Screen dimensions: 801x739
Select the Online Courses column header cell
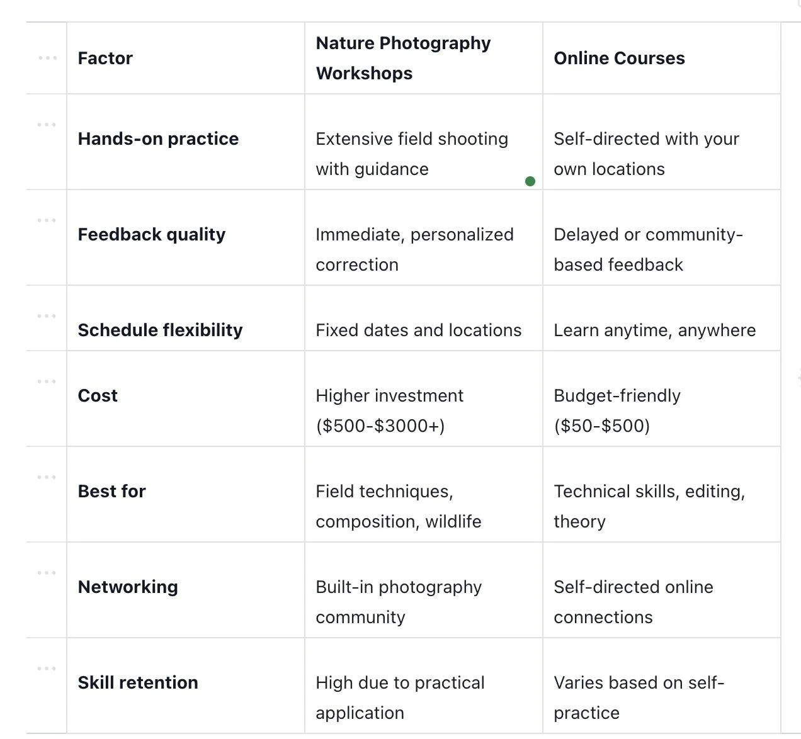(619, 59)
